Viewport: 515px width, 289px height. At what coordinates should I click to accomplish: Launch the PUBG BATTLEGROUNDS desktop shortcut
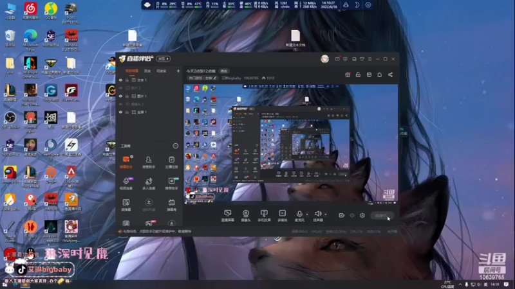coord(71,13)
